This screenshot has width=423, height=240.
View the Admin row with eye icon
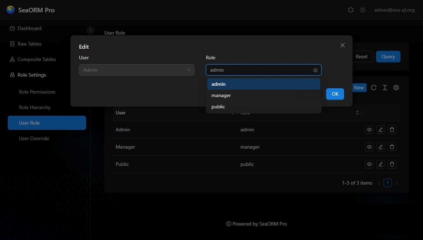click(369, 130)
